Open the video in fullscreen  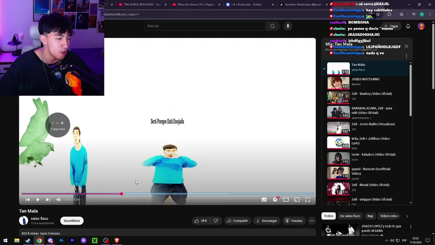point(308,200)
